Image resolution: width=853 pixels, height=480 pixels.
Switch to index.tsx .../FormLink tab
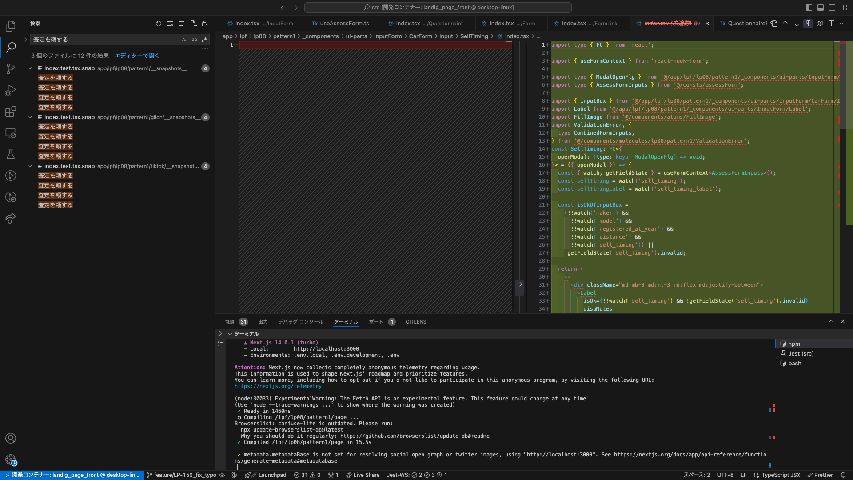pyautogui.click(x=589, y=24)
